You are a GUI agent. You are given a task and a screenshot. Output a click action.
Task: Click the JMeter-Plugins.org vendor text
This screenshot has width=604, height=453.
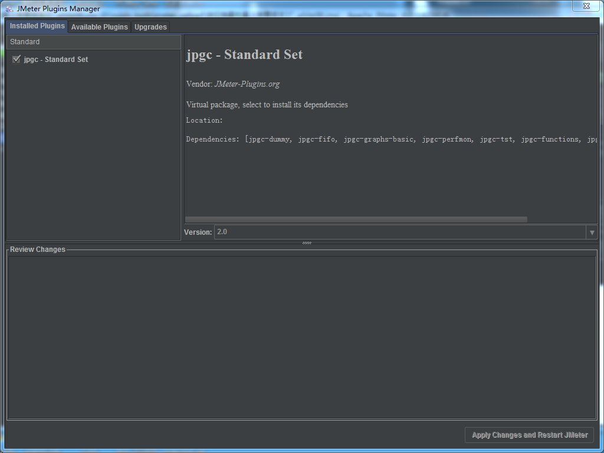[x=247, y=84]
